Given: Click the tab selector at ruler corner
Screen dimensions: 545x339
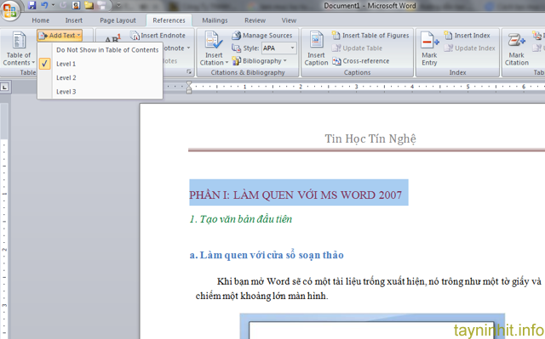Looking at the screenshot, I should pos(5,88).
